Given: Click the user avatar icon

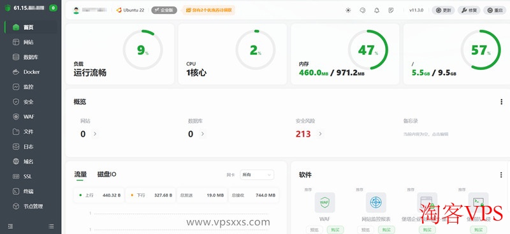Looking at the screenshot, I should [76, 10].
